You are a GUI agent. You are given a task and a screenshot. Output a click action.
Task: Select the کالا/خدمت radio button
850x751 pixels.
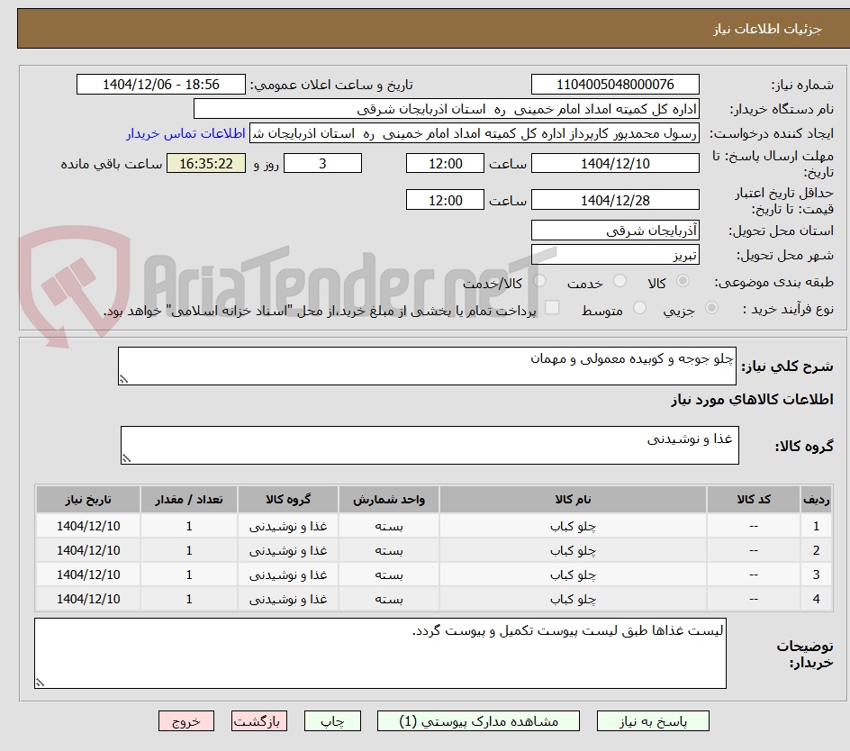click(539, 281)
